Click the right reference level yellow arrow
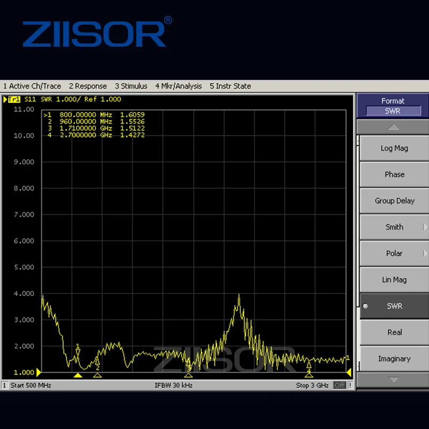 point(349,372)
